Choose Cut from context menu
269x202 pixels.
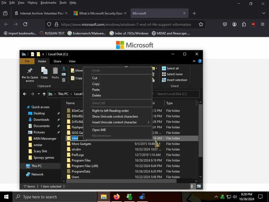pyautogui.click(x=95, y=78)
